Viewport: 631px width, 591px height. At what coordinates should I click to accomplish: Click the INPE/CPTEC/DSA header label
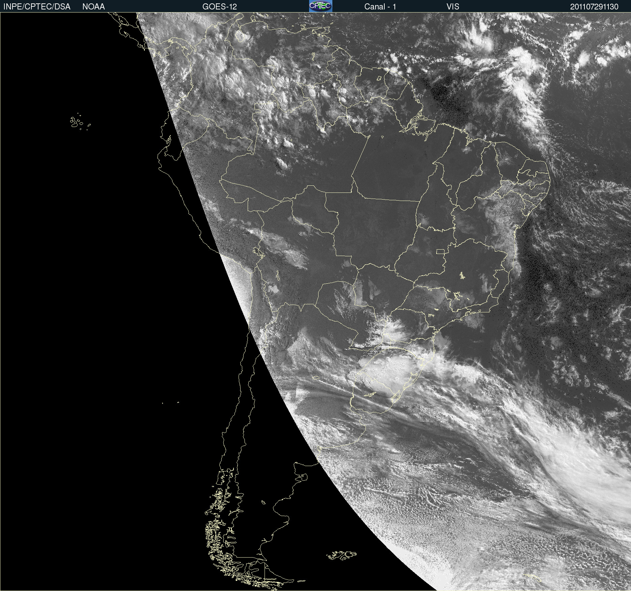point(37,7)
